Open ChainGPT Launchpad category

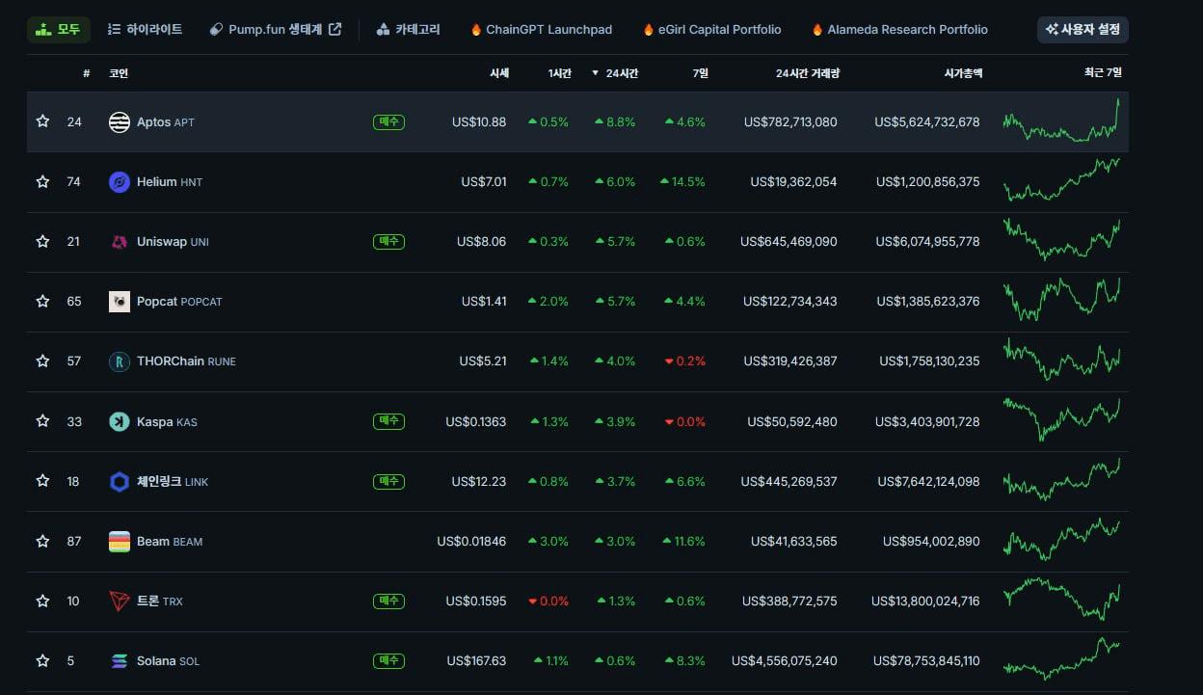(541, 30)
